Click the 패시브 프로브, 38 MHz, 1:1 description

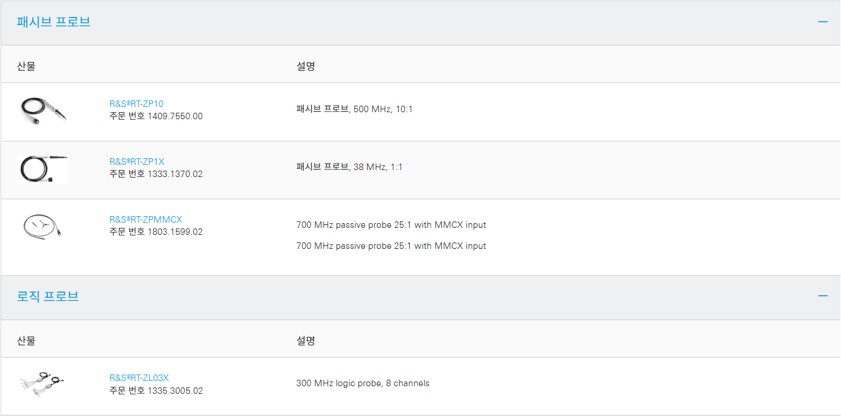pos(349,167)
